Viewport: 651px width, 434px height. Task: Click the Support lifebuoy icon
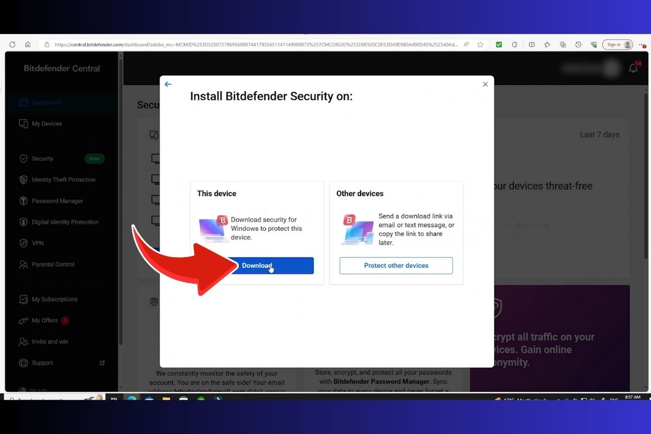(x=23, y=362)
